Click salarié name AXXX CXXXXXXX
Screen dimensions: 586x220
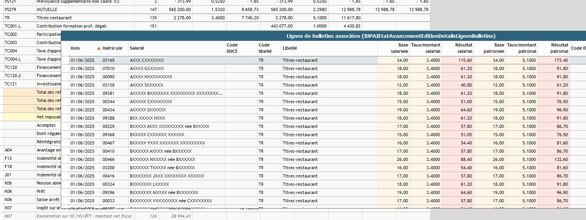[x=146, y=60]
